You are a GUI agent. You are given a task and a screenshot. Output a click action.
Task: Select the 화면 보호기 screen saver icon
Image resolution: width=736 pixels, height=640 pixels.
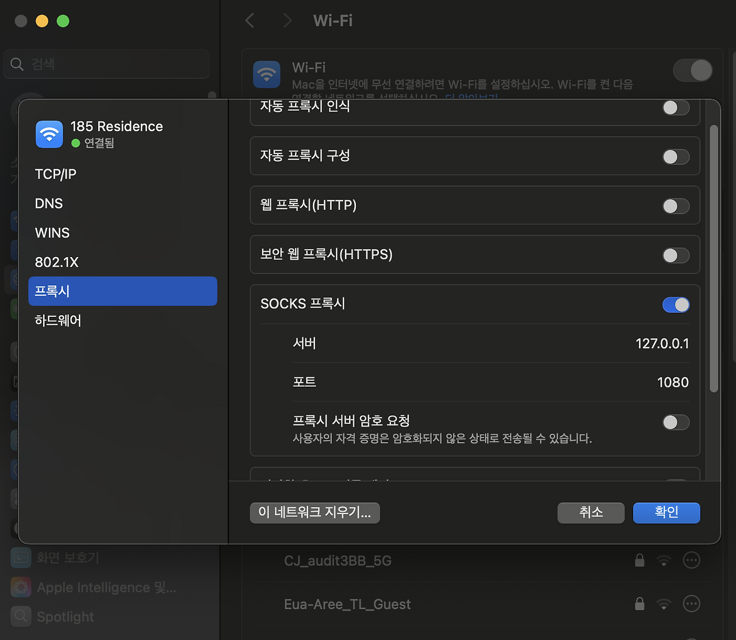click(21, 557)
